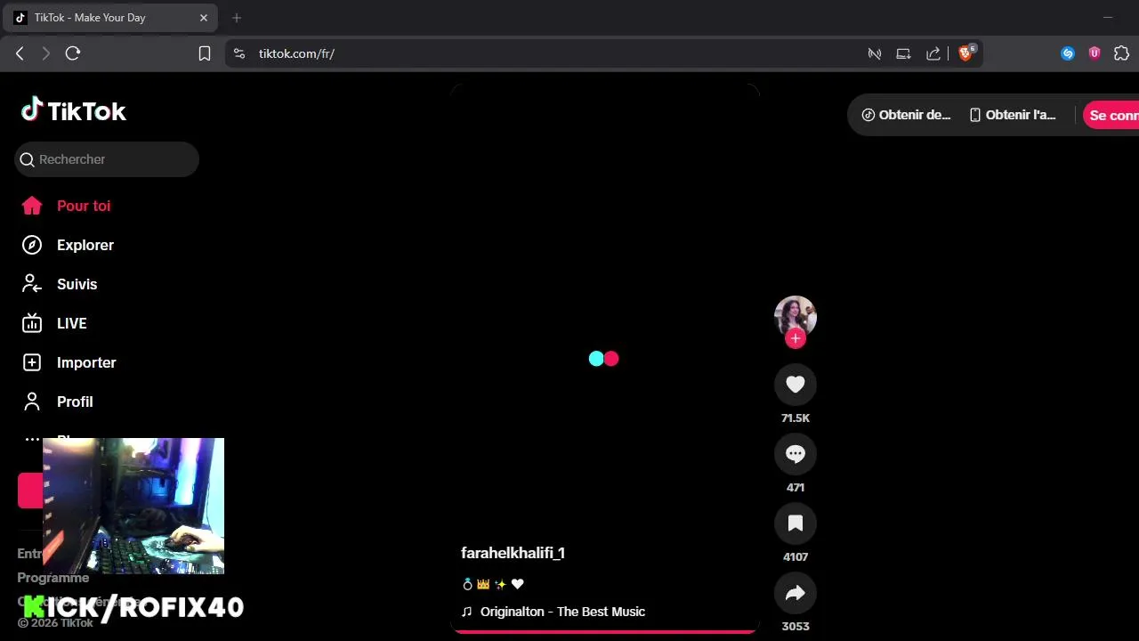The width and height of the screenshot is (1139, 641).
Task: Click the person icon beside Profil
Action: pyautogui.click(x=32, y=402)
